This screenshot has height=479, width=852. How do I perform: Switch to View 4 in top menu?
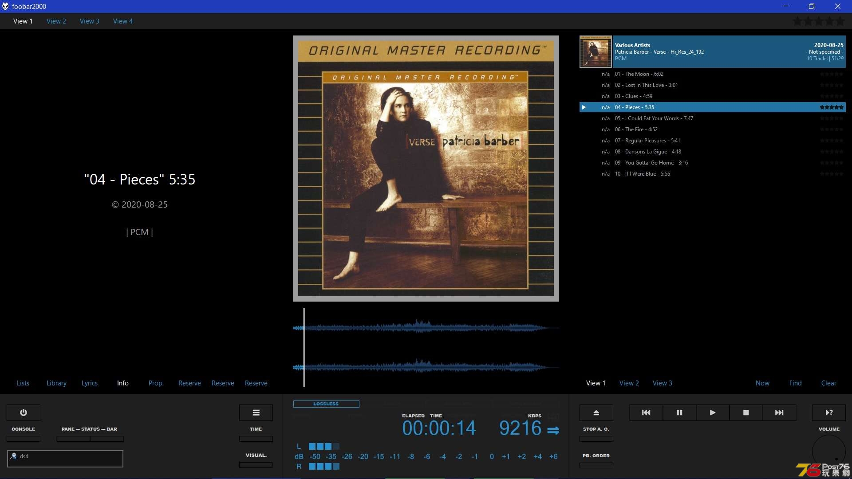tap(123, 21)
